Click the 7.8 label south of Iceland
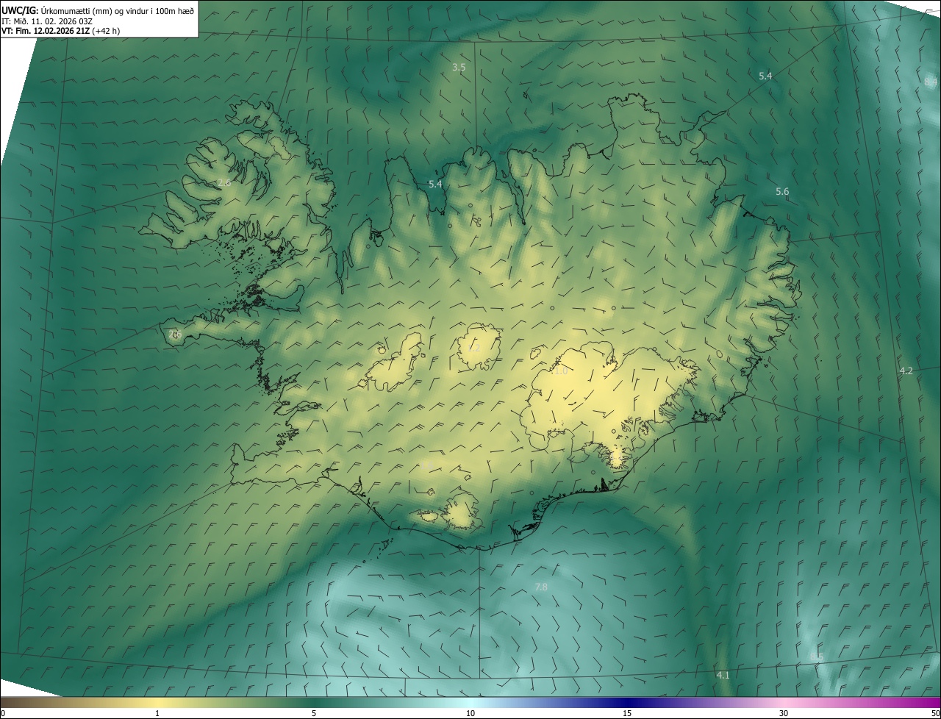This screenshot has width=941, height=719. pos(541,587)
